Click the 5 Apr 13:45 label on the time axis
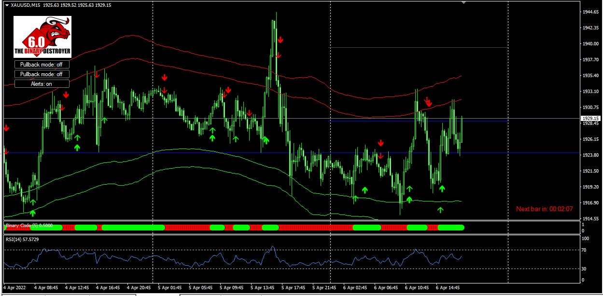Screen dimensions: 603x296 (x=265, y=287)
